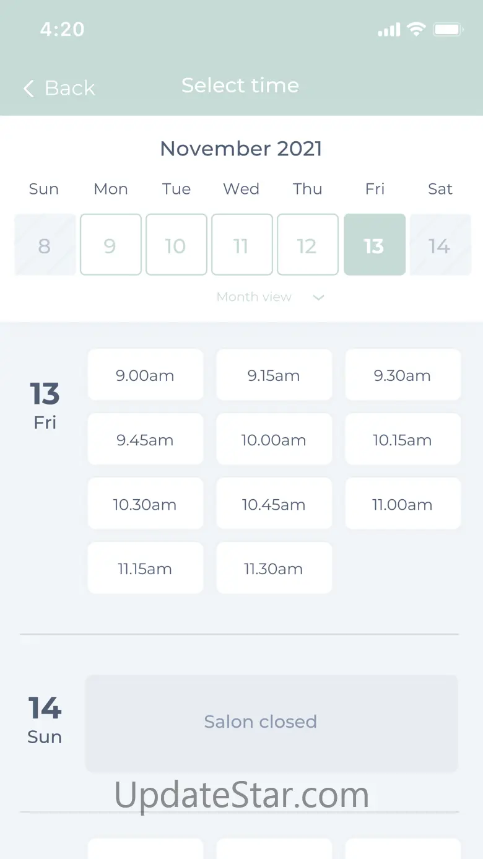Tap the cellular signal bars icon

pyautogui.click(x=389, y=29)
